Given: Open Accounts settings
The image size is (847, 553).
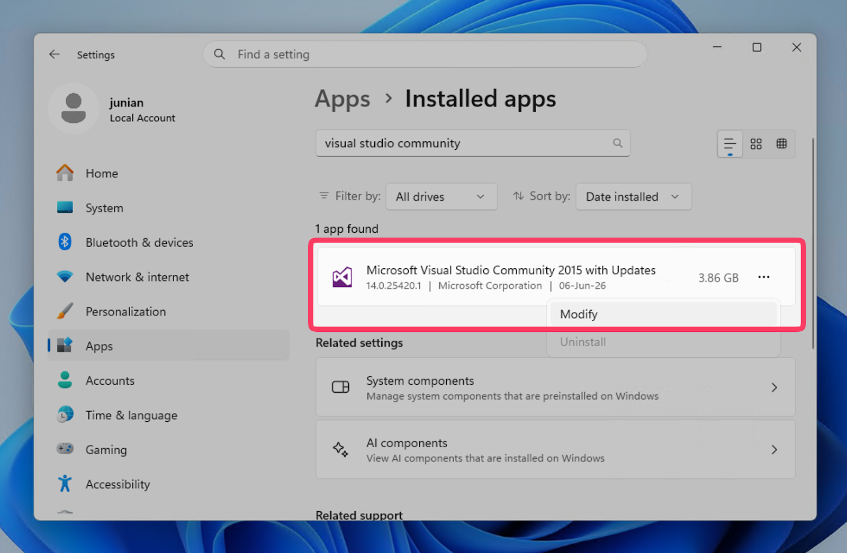Looking at the screenshot, I should point(168,380).
